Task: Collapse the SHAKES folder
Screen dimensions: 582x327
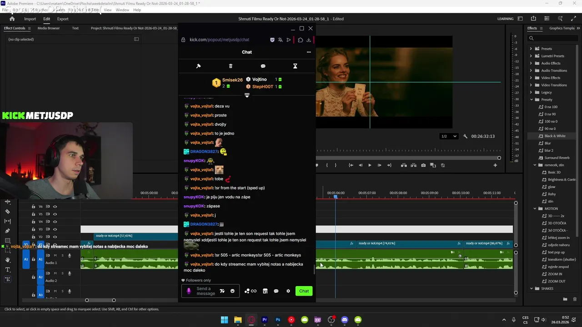Action: 531,288
